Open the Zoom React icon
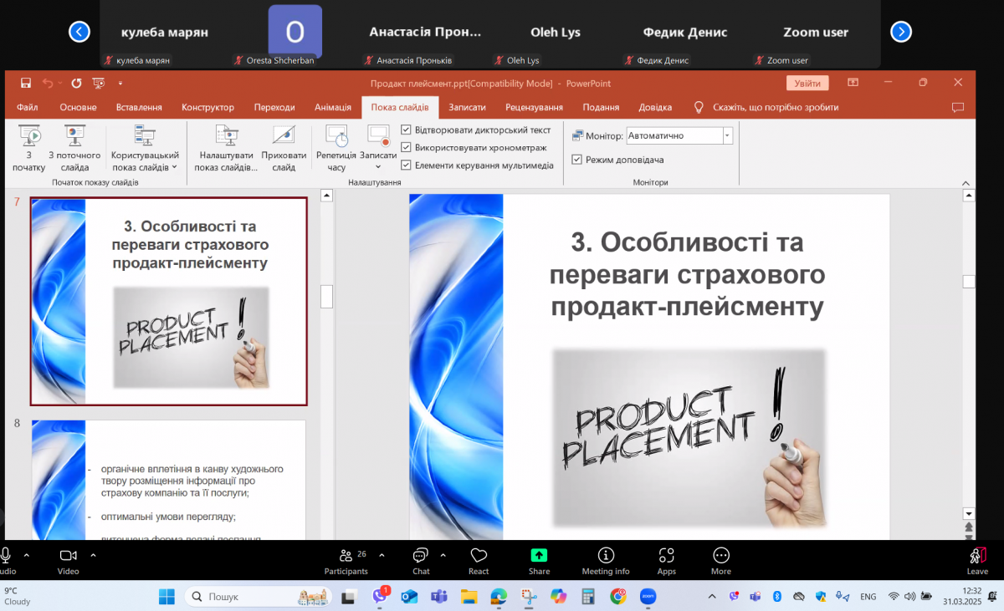This screenshot has height=611, width=1004. (x=479, y=556)
